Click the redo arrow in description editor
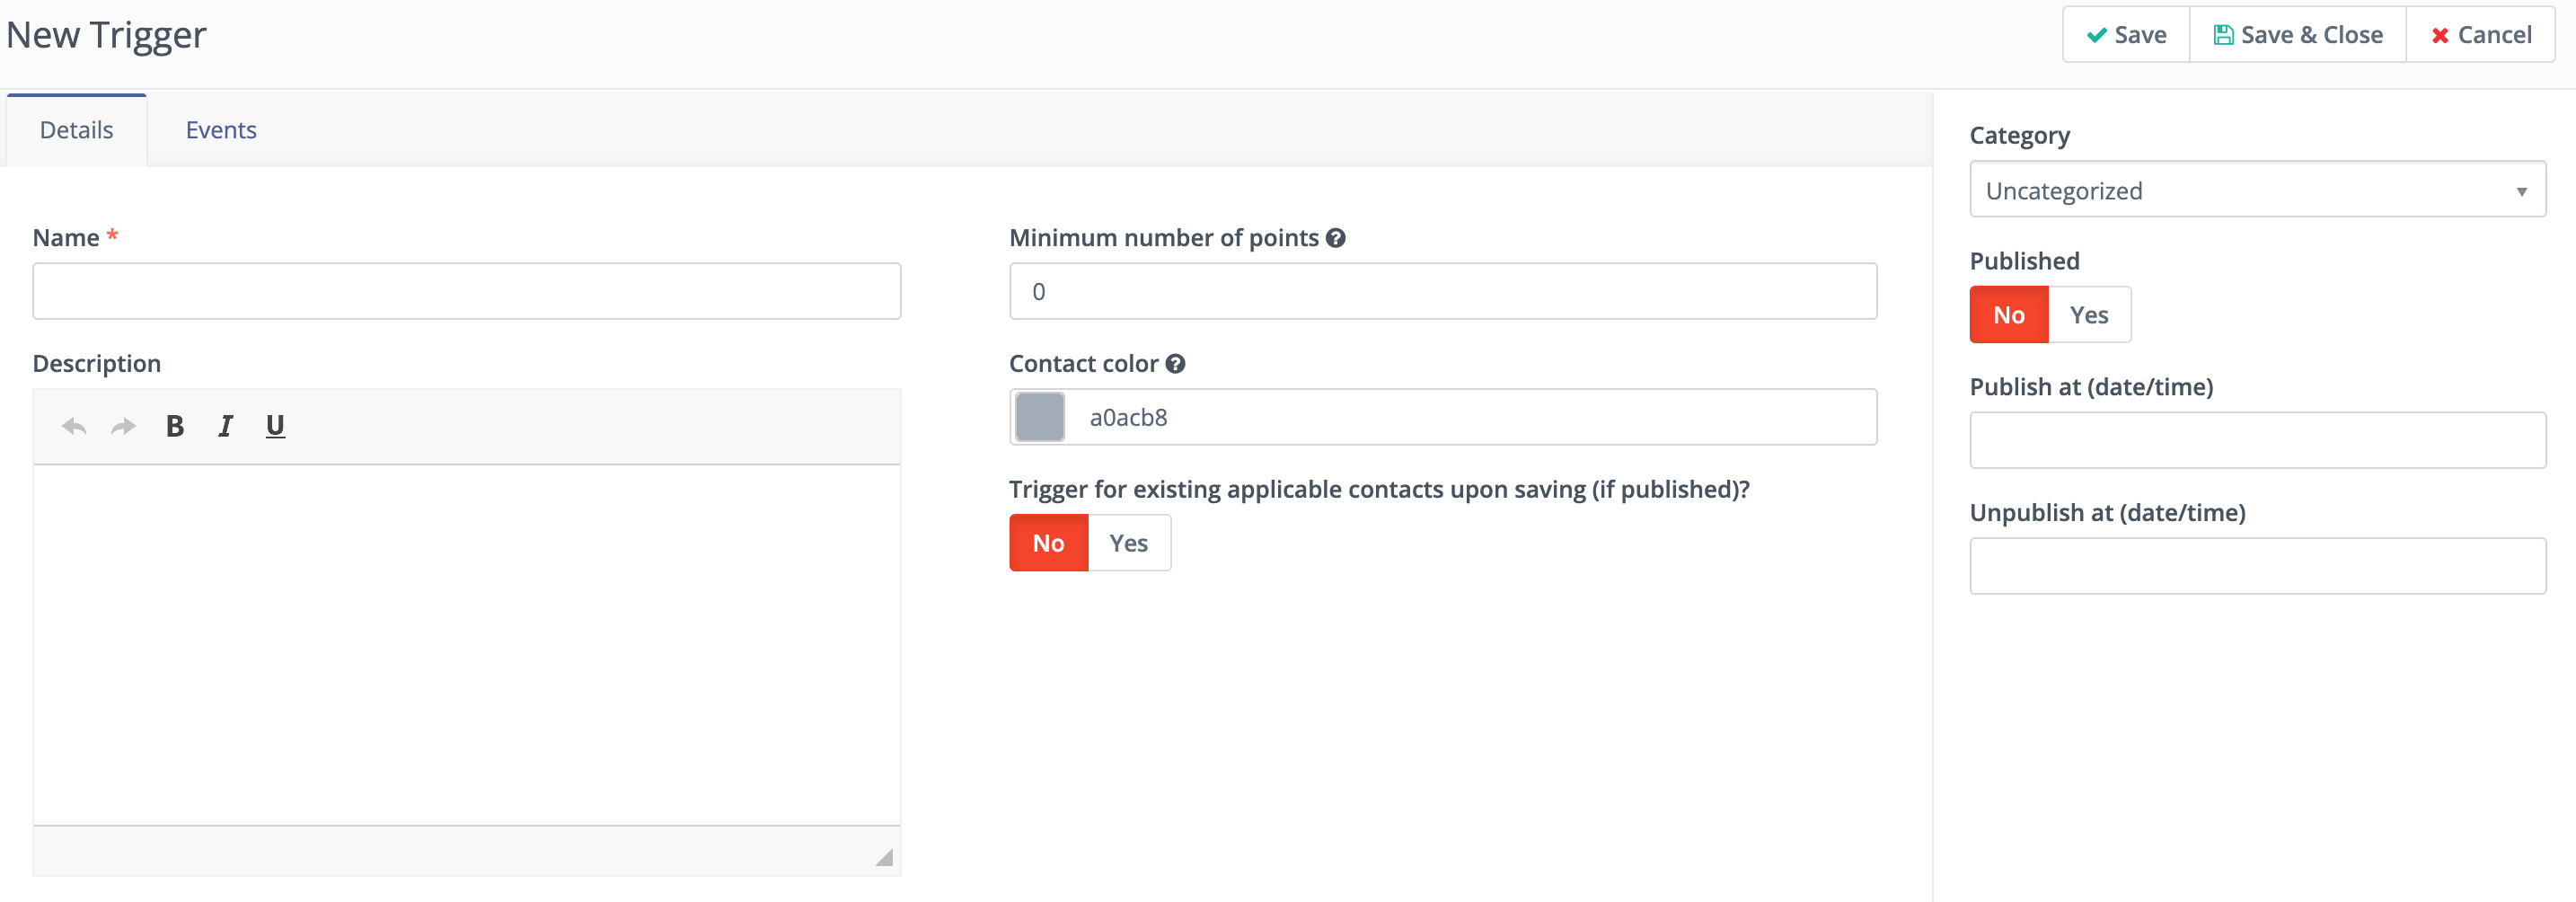The width and height of the screenshot is (2576, 902). [x=123, y=427]
